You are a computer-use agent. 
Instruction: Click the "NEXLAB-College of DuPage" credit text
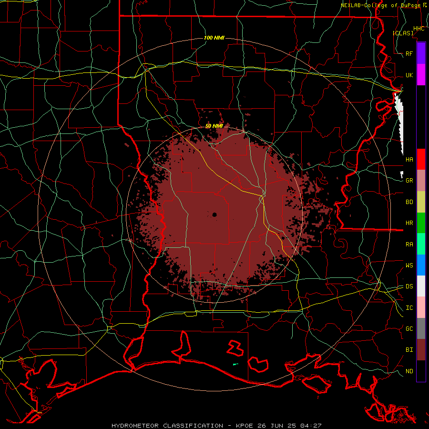tap(380, 5)
